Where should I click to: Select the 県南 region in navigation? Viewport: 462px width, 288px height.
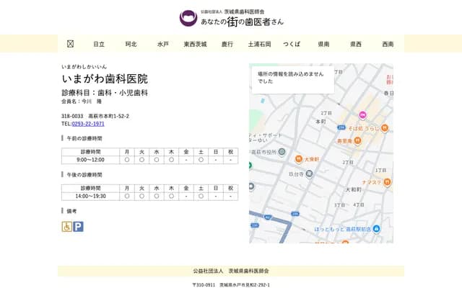[x=323, y=44]
